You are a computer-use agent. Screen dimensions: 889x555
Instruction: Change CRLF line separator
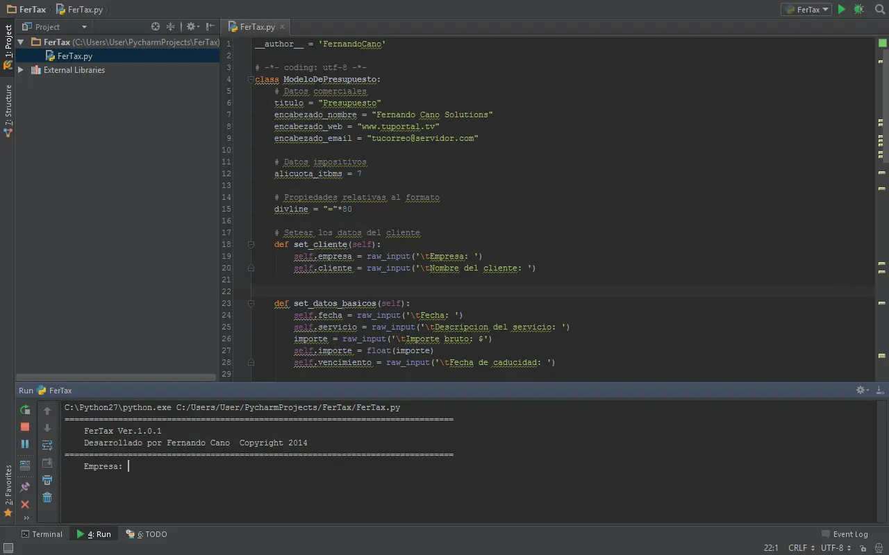pos(801,548)
